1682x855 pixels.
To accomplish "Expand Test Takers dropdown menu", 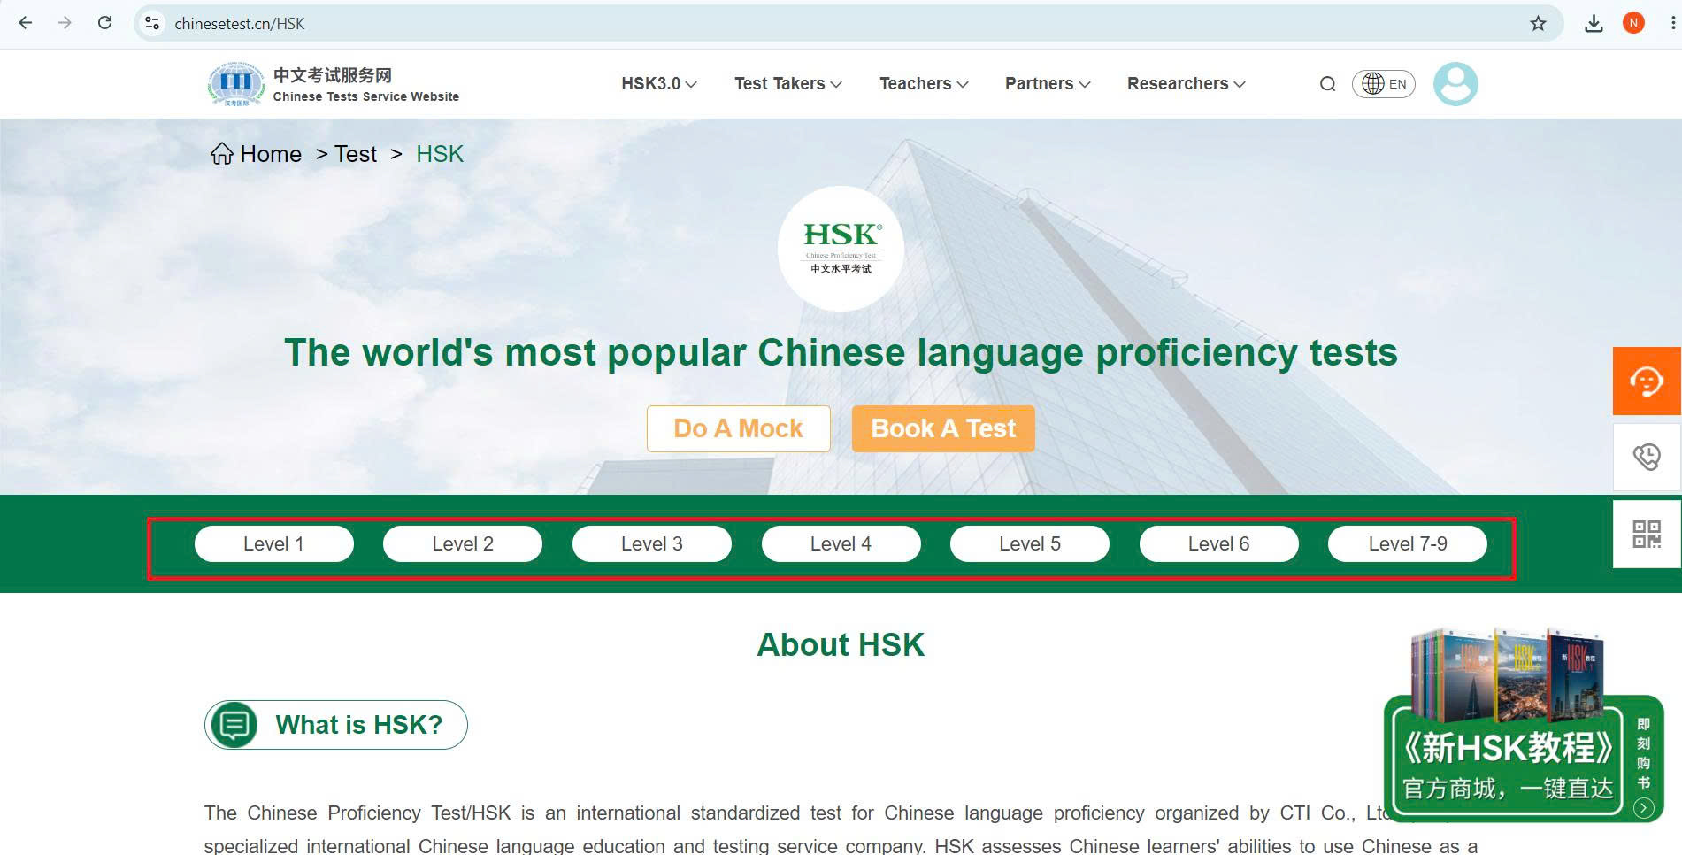I will 788,84.
